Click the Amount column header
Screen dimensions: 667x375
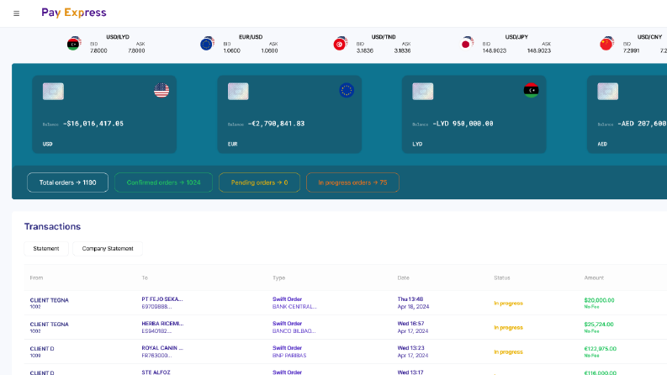594,278
